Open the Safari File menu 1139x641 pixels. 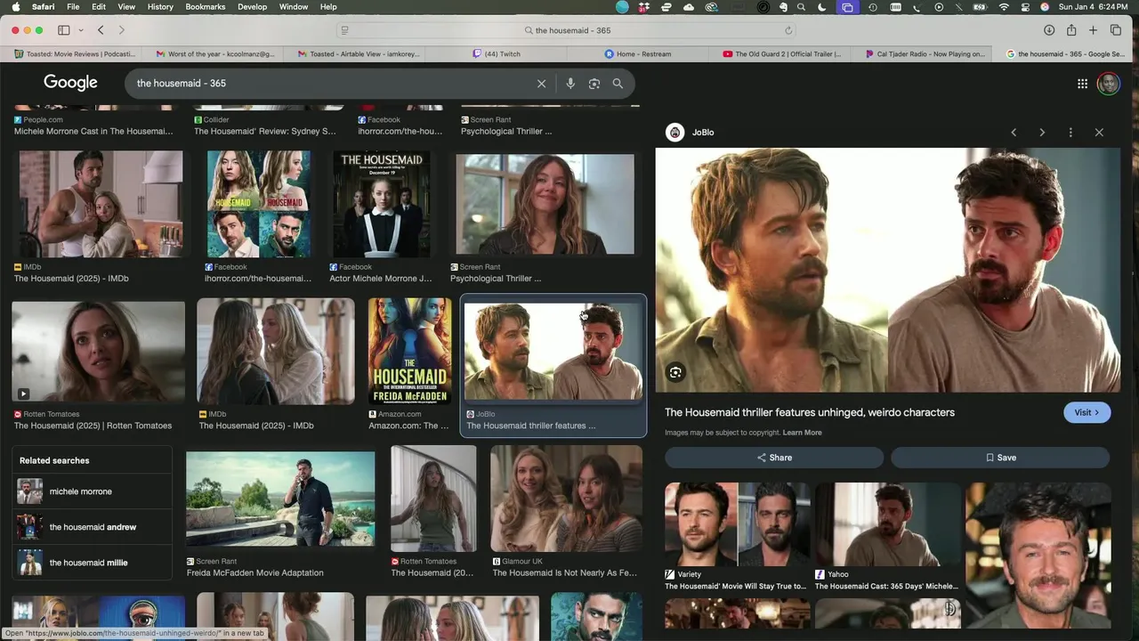(73, 7)
